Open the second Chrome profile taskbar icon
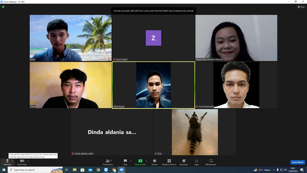307x173 pixels. (x=114, y=170)
